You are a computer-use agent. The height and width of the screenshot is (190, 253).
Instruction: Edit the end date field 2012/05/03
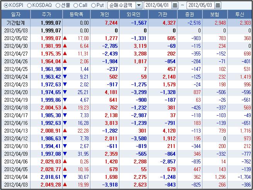200,5
